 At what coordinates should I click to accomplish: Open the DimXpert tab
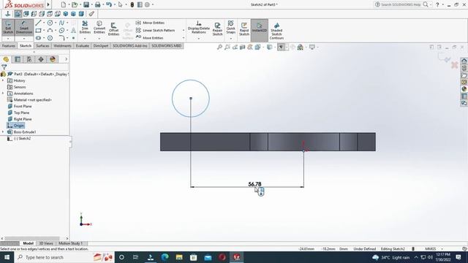pos(101,45)
